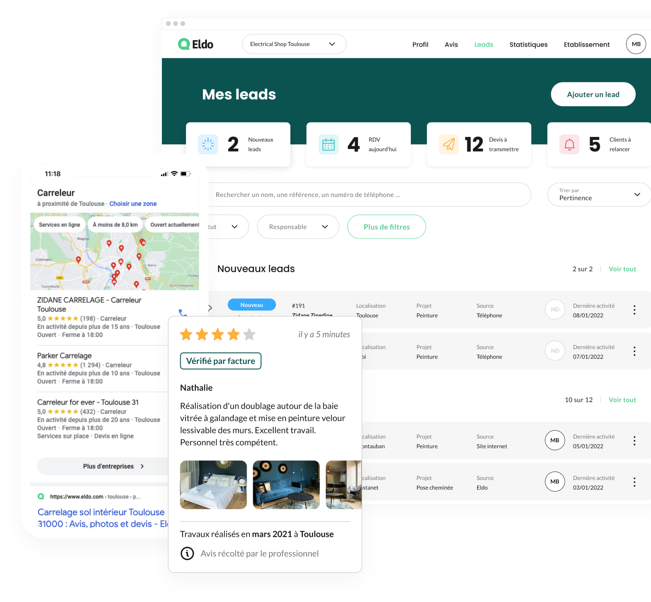Open the Electrical Shop Toulouse dropdown
Screen dimensions: 651x602
coord(294,44)
